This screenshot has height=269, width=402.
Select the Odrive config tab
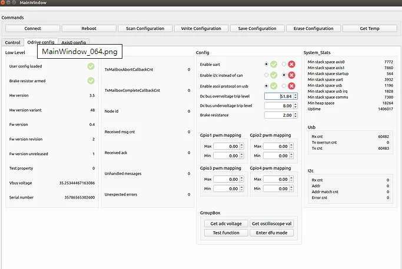pos(41,42)
